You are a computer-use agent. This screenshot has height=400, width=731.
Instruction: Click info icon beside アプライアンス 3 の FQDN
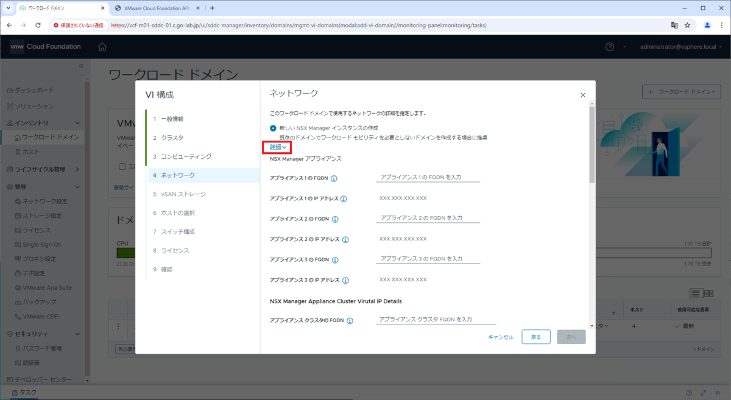click(335, 260)
